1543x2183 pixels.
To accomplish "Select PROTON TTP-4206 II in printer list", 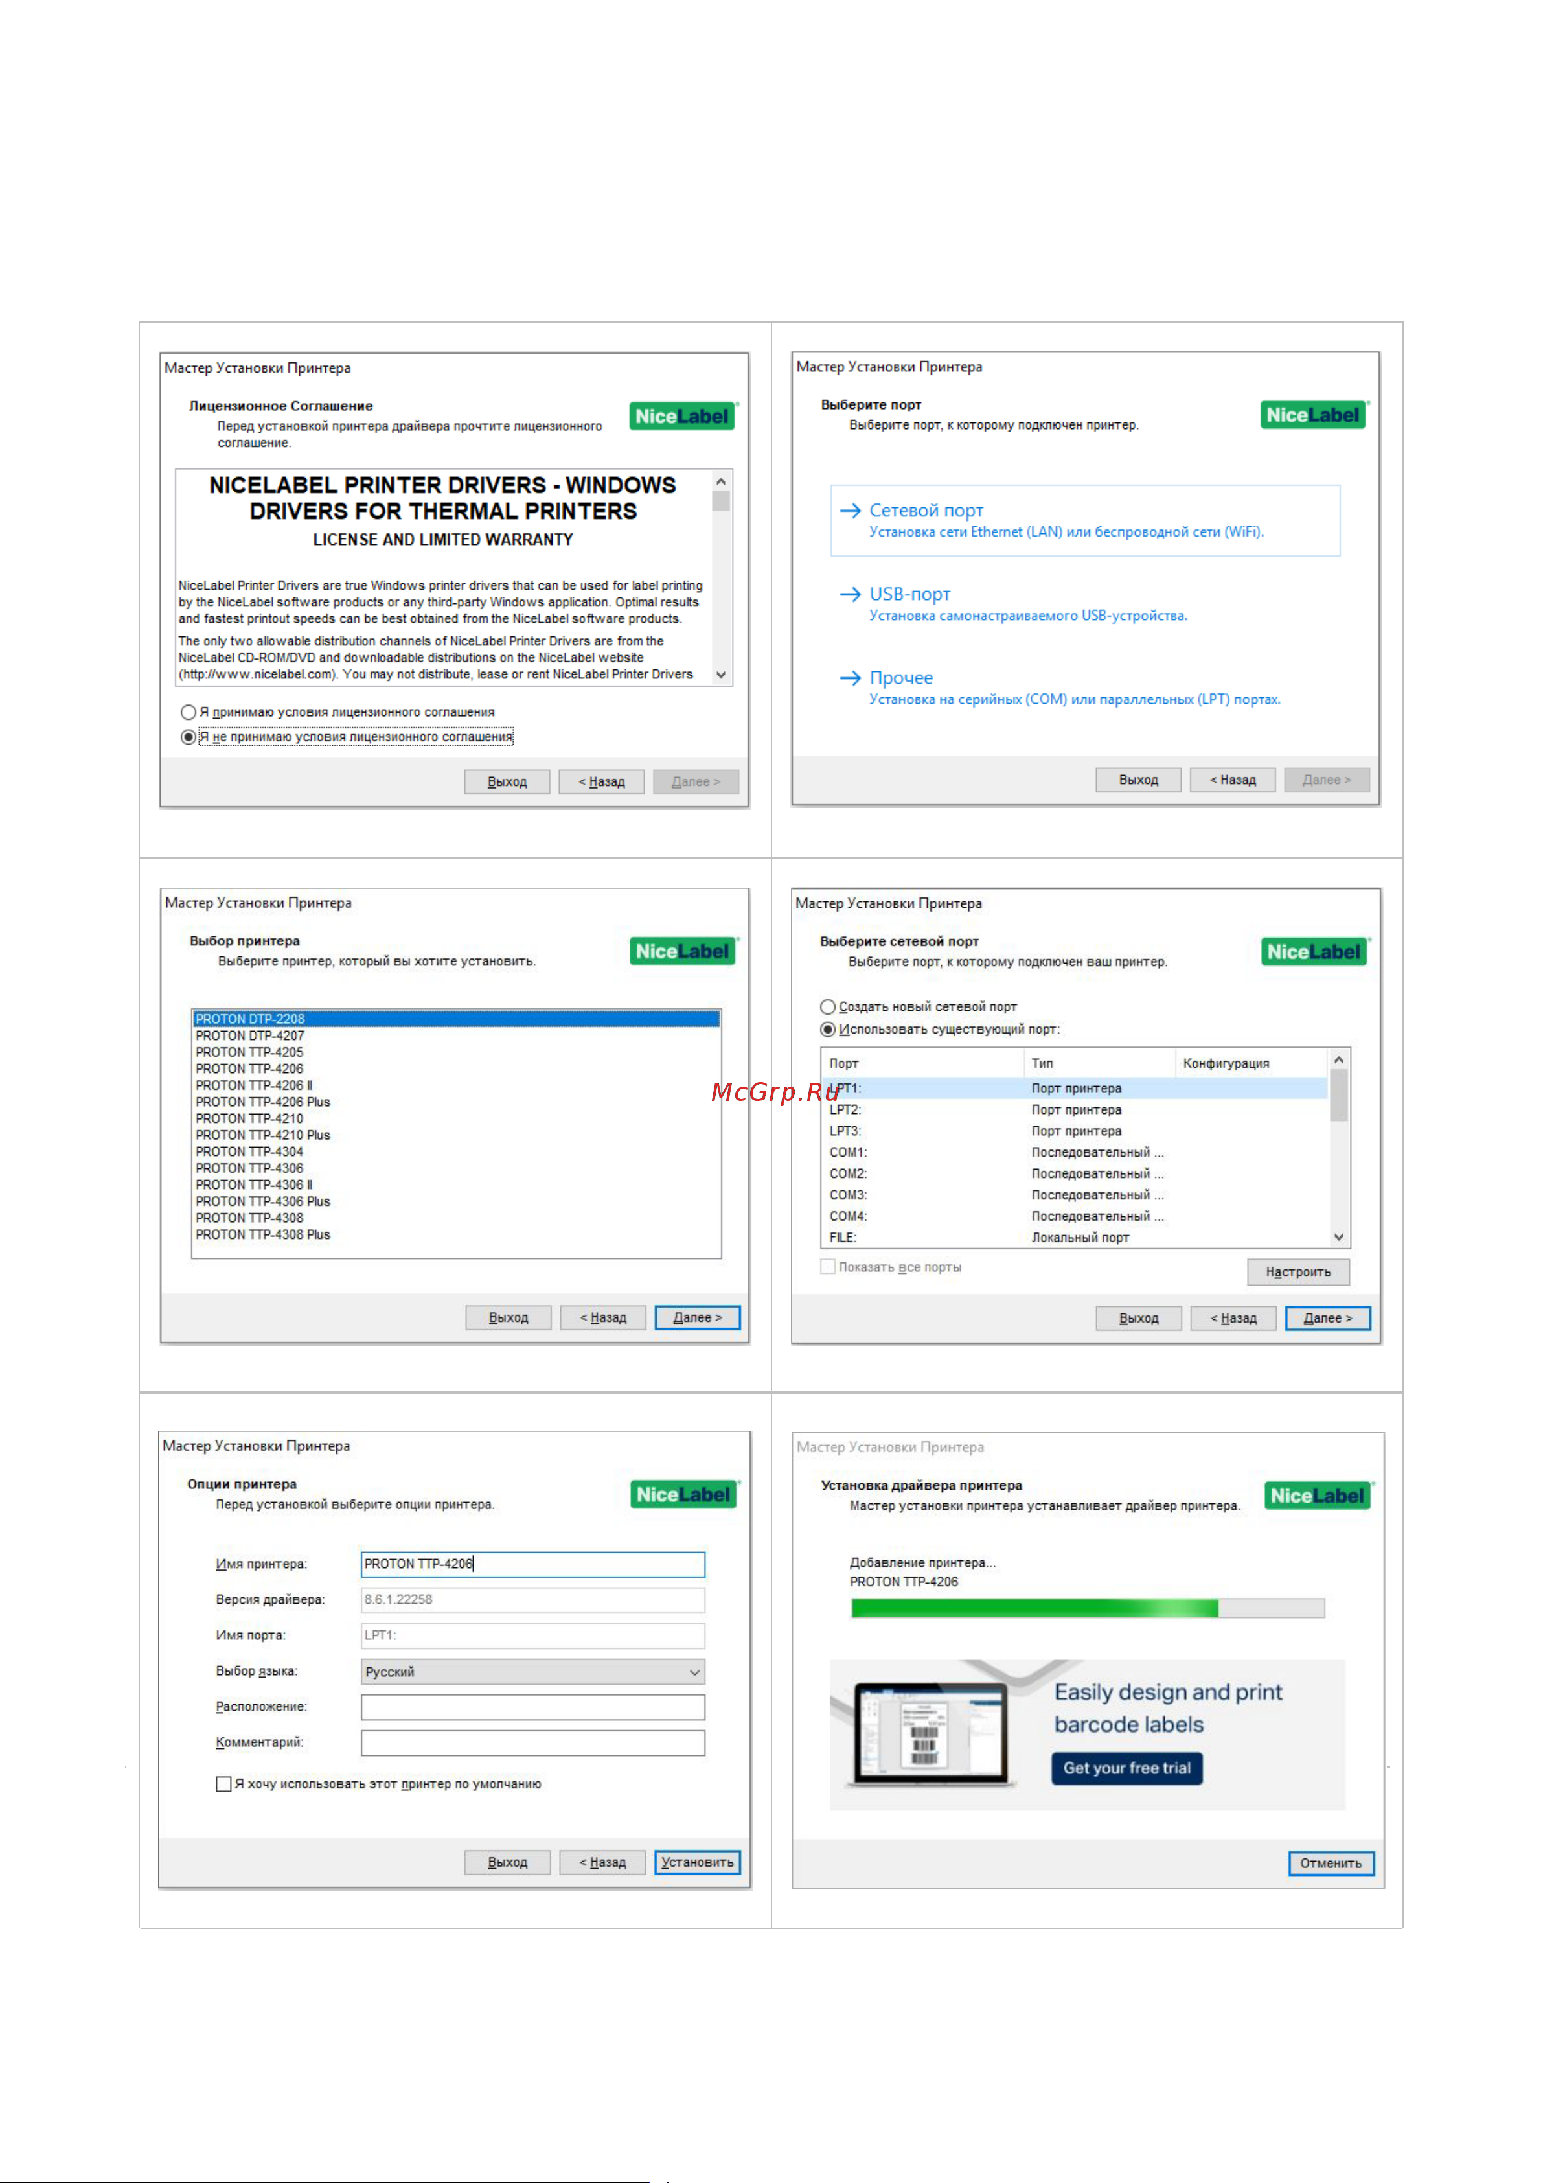I will click(x=456, y=1086).
